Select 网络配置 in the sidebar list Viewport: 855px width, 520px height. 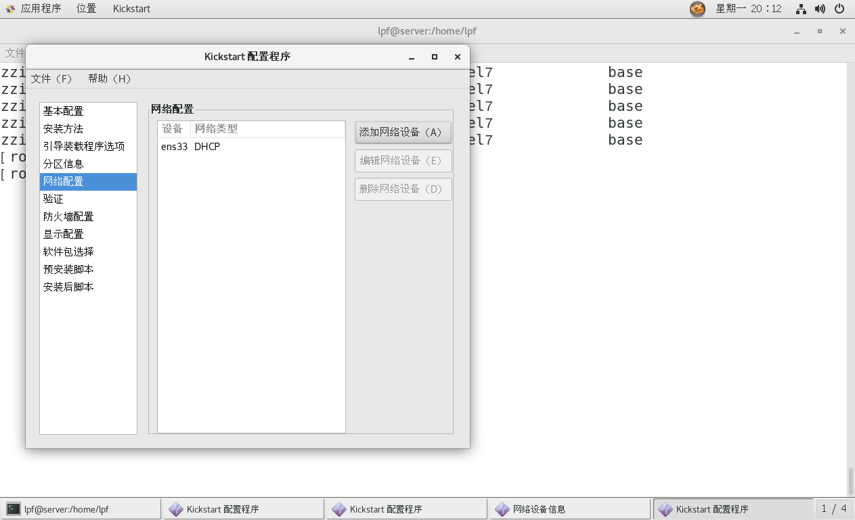pos(88,181)
